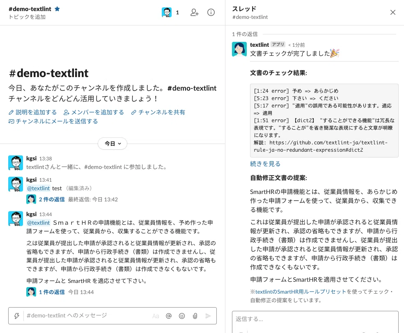Click the #demo-textlint channel title header
Screen dimensions: 404x333
coord(30,9)
